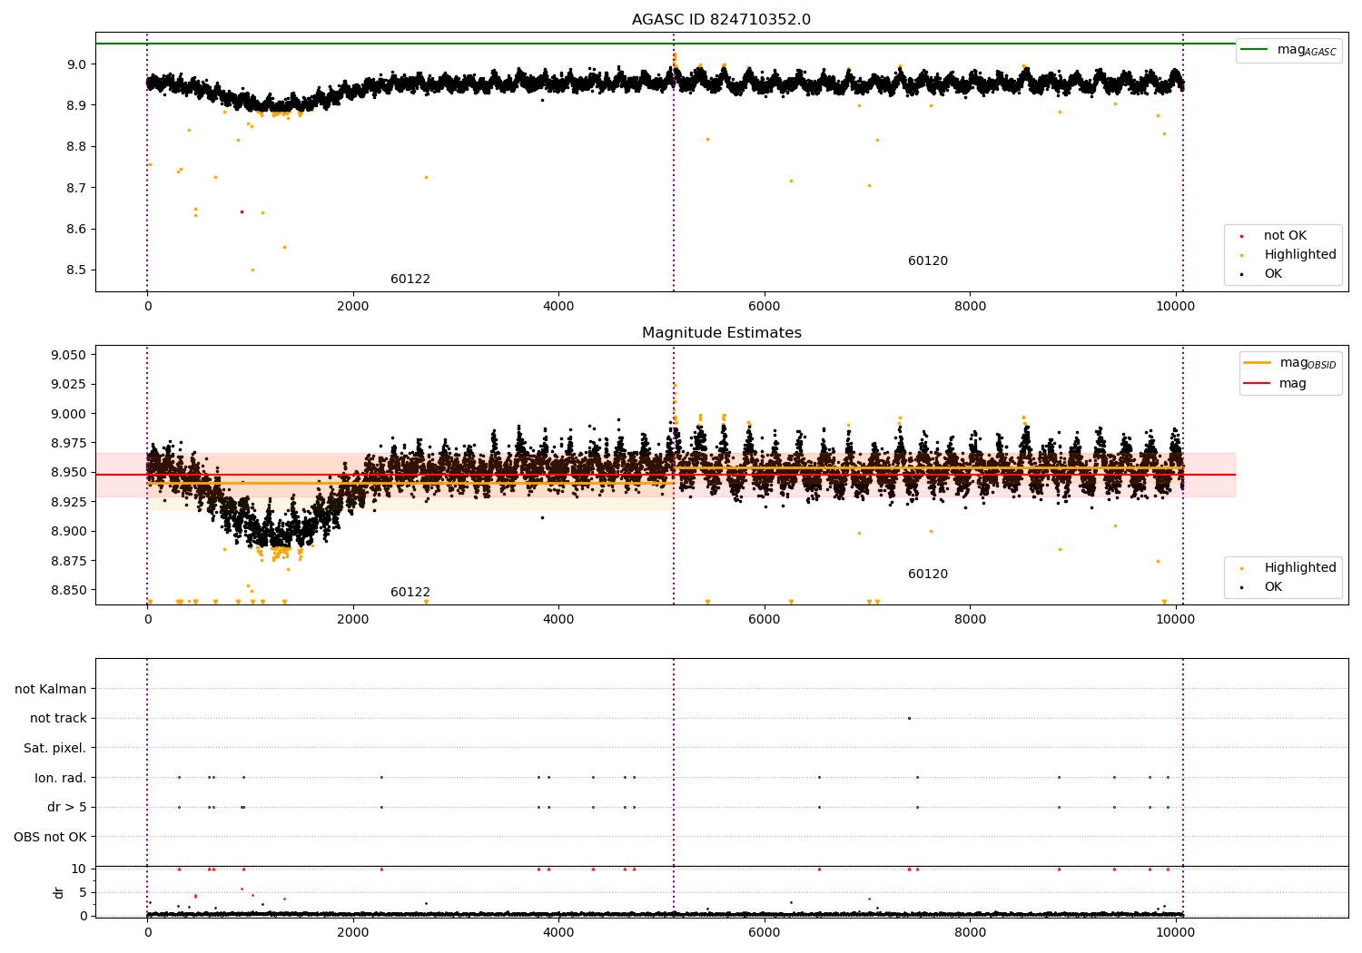Click the 'Sat. pixel.' axis label

[x=55, y=749]
